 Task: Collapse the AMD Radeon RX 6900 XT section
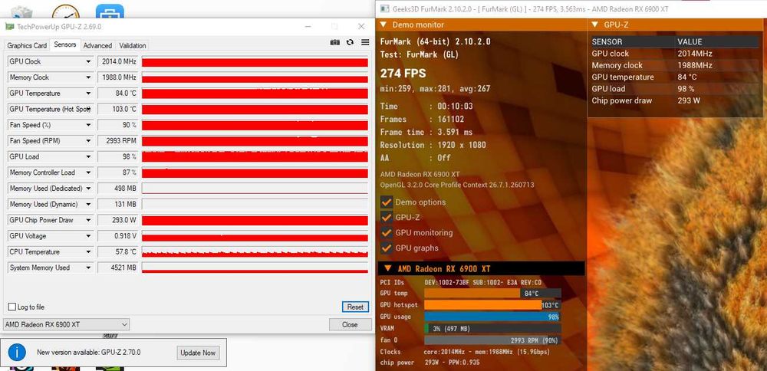(387, 268)
